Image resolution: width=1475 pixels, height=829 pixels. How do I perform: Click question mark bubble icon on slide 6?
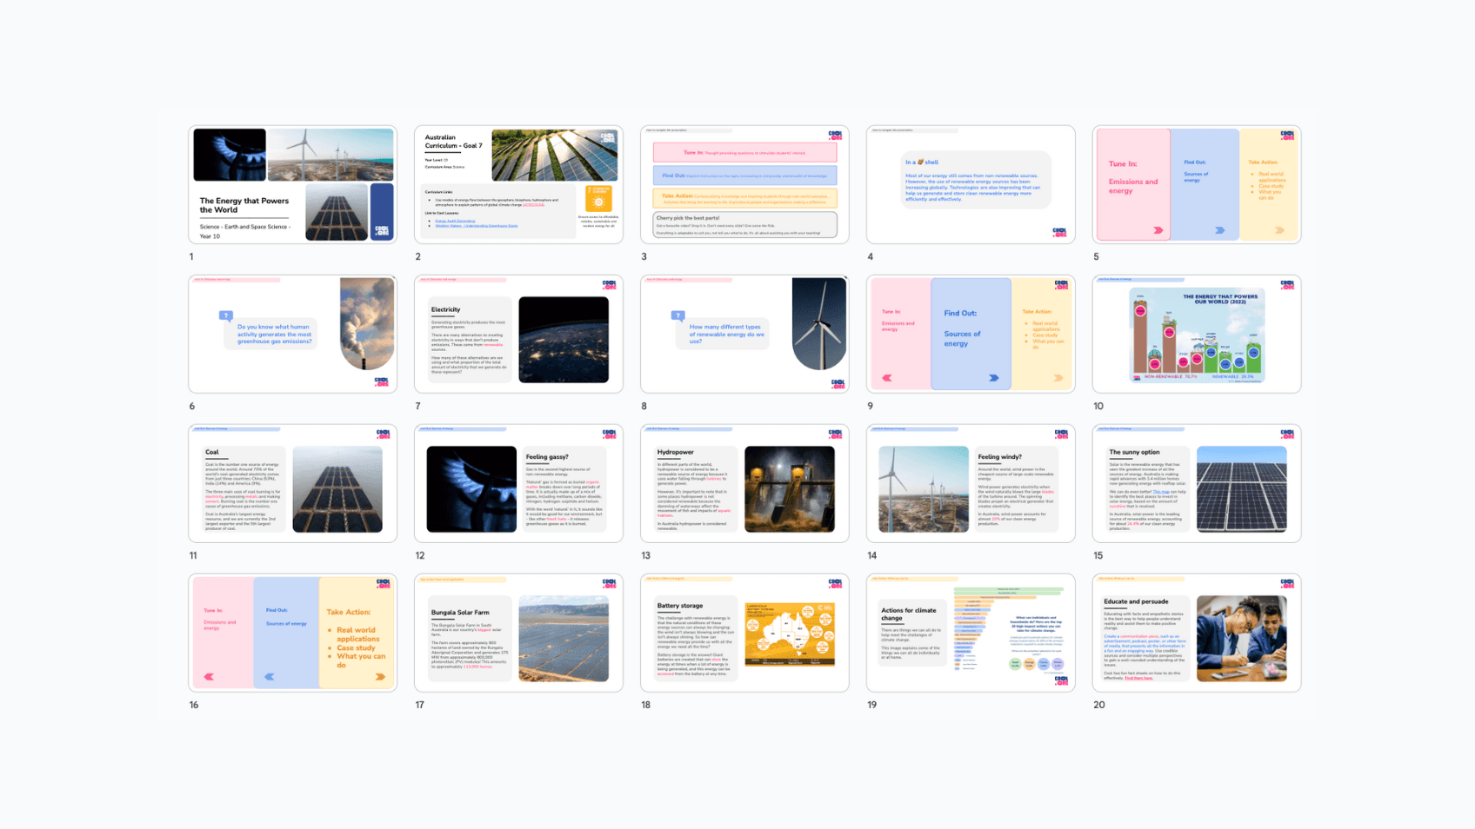coord(226,316)
